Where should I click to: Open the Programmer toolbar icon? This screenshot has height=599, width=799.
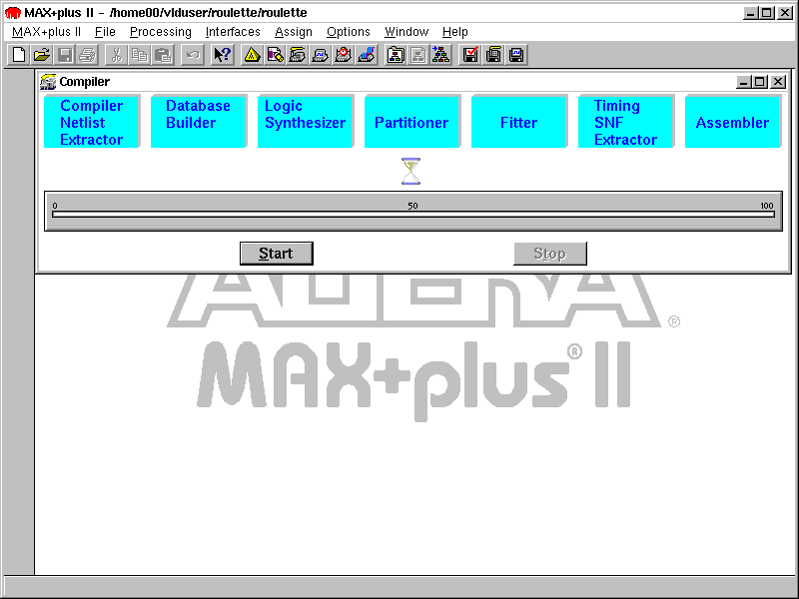pos(366,55)
